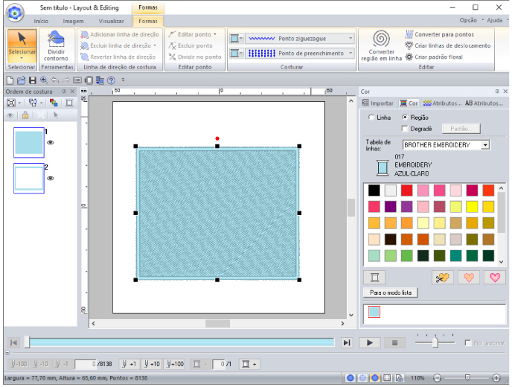Viewport: 512px width, 387px height.
Task: Expand Ponto de preenchimento dropdown
Action: [x=351, y=54]
